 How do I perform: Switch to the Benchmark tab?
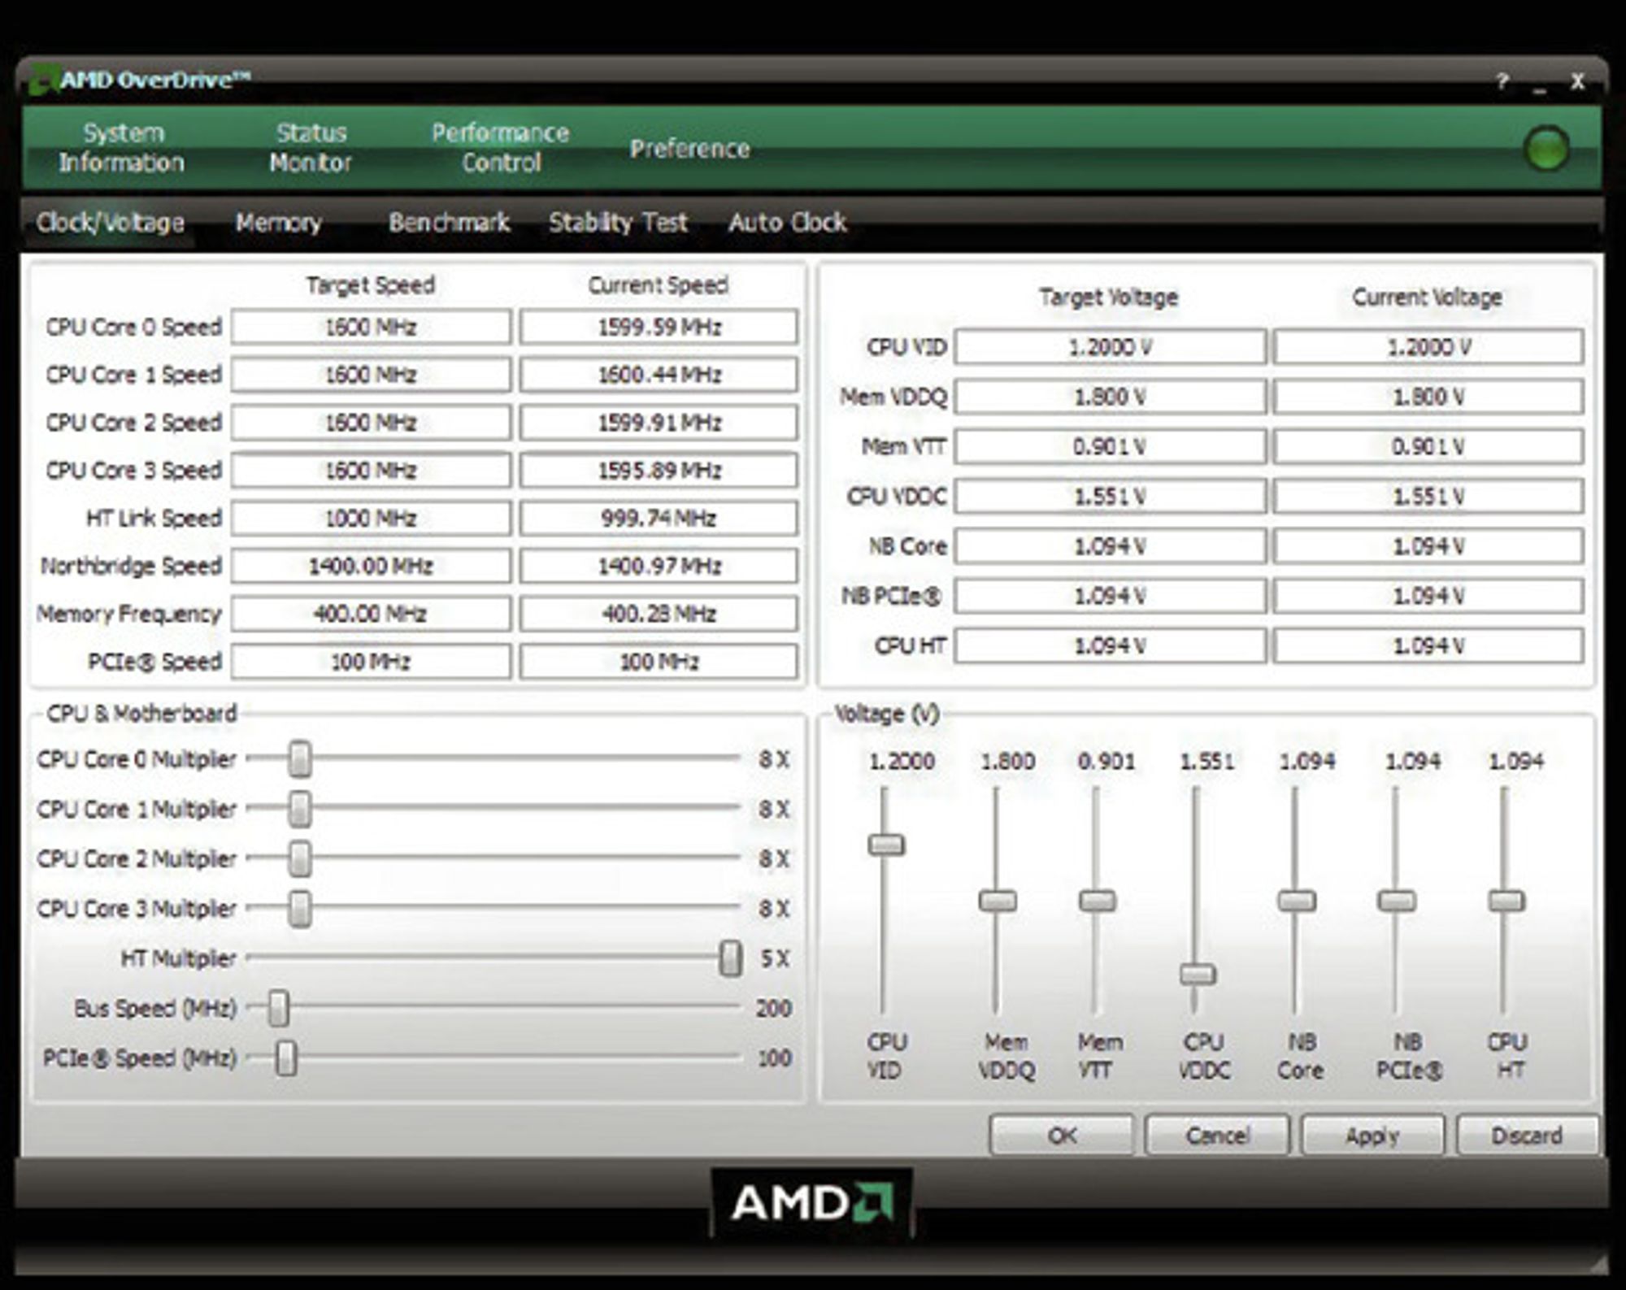coord(449,222)
